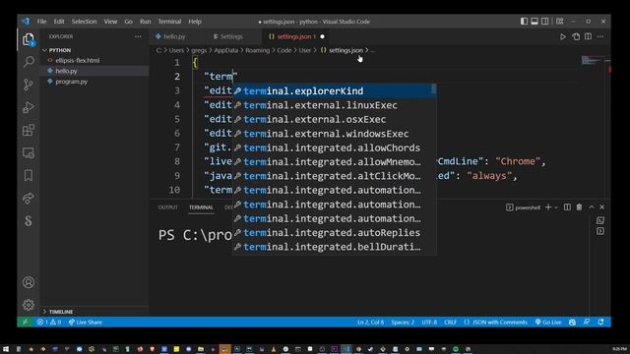
Task: Click new terminal plus icon
Action: pyautogui.click(x=548, y=207)
